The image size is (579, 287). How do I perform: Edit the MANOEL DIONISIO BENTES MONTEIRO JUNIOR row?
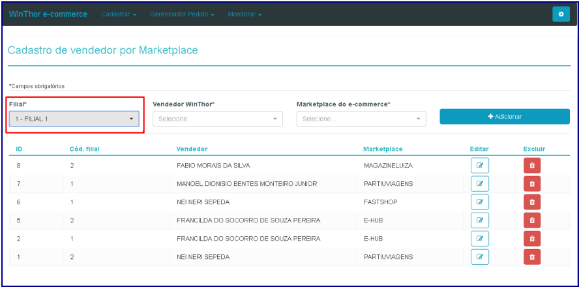(480, 183)
